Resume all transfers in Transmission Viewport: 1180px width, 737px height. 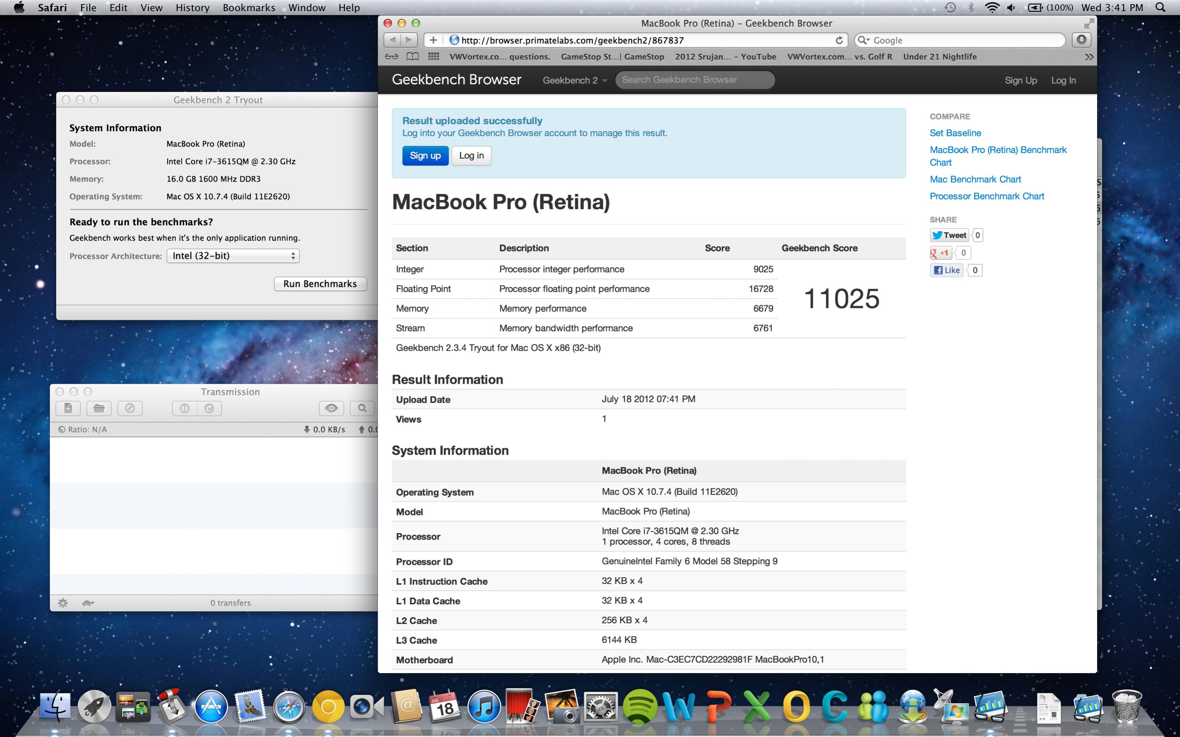210,408
